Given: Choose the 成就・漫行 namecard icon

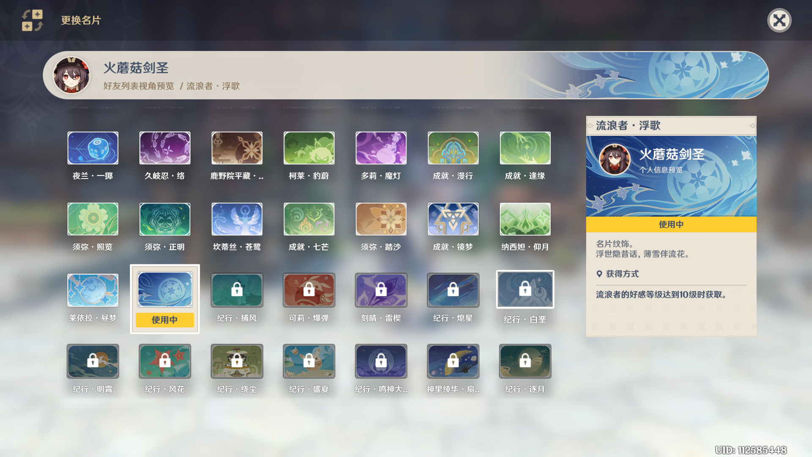Looking at the screenshot, I should point(453,148).
